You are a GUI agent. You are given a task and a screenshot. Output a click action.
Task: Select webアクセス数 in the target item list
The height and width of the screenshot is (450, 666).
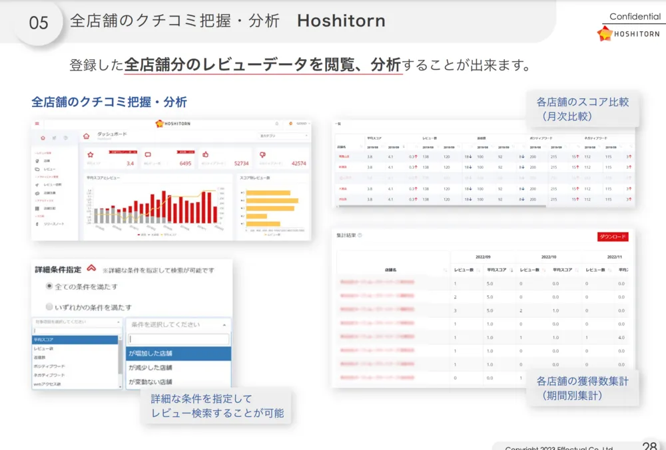pos(75,384)
